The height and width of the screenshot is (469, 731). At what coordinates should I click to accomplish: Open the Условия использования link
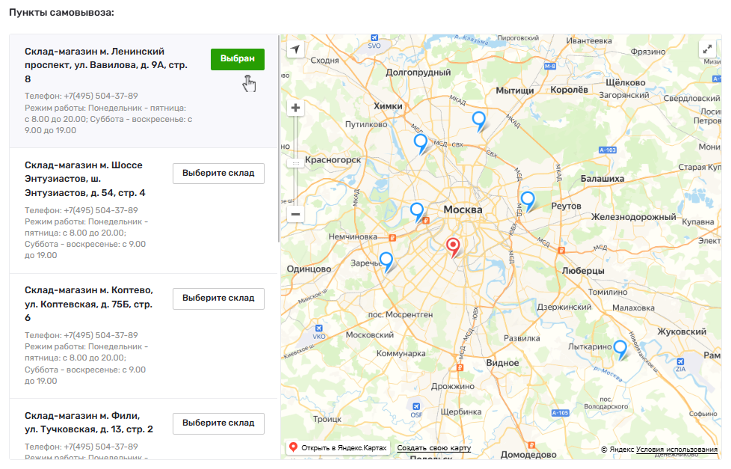[x=676, y=450]
